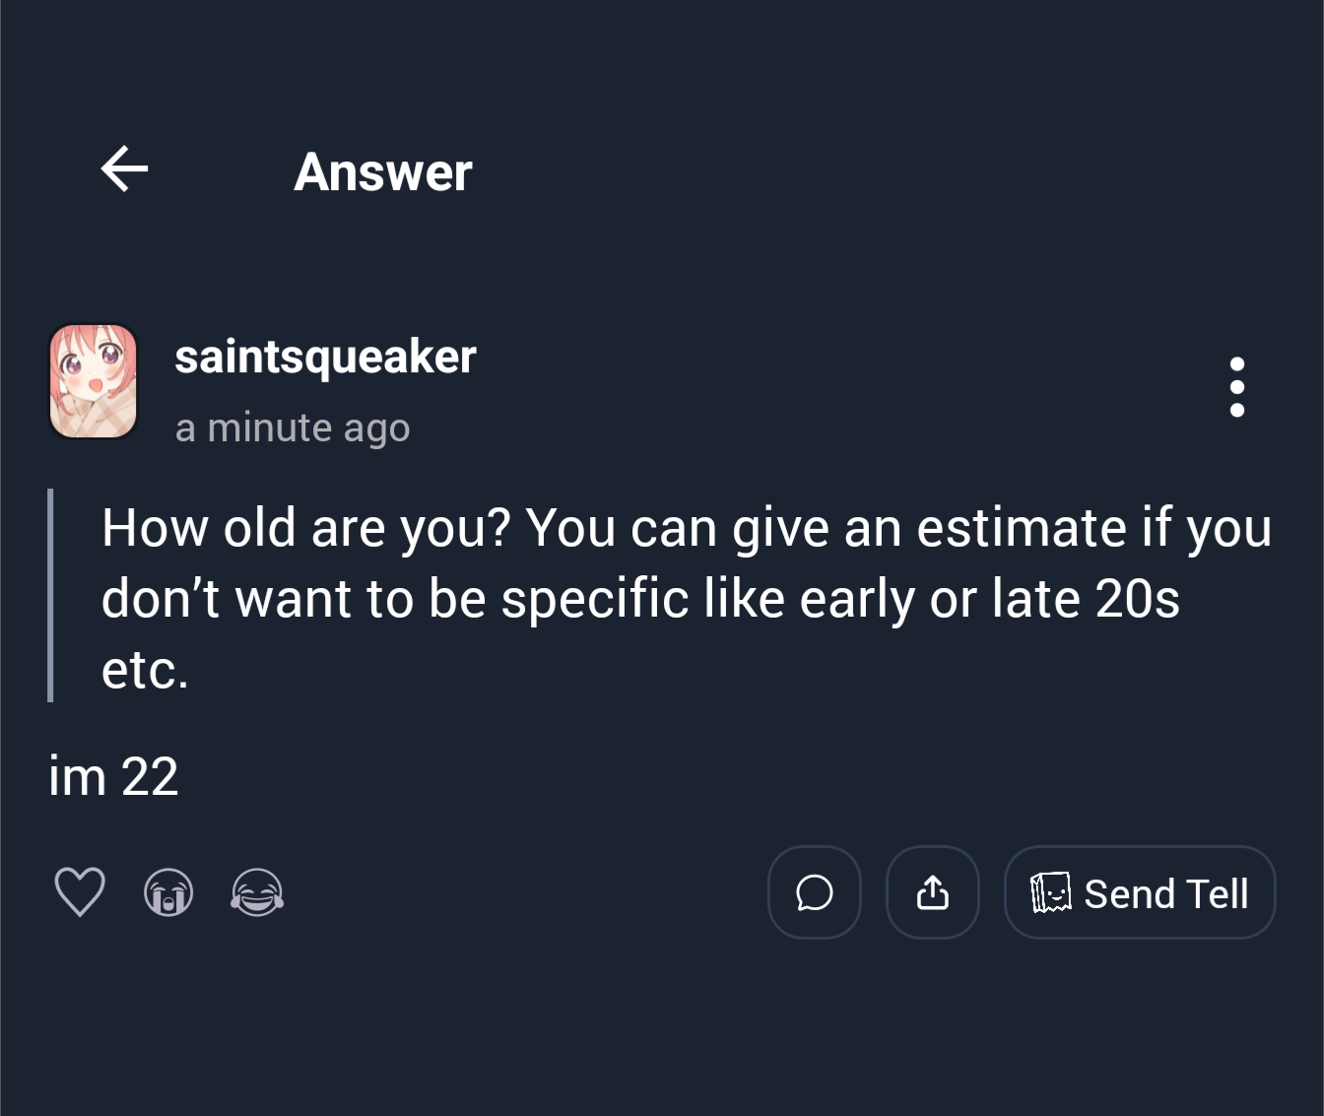Click the 'Answer' page title
This screenshot has height=1116, width=1324.
click(x=383, y=172)
